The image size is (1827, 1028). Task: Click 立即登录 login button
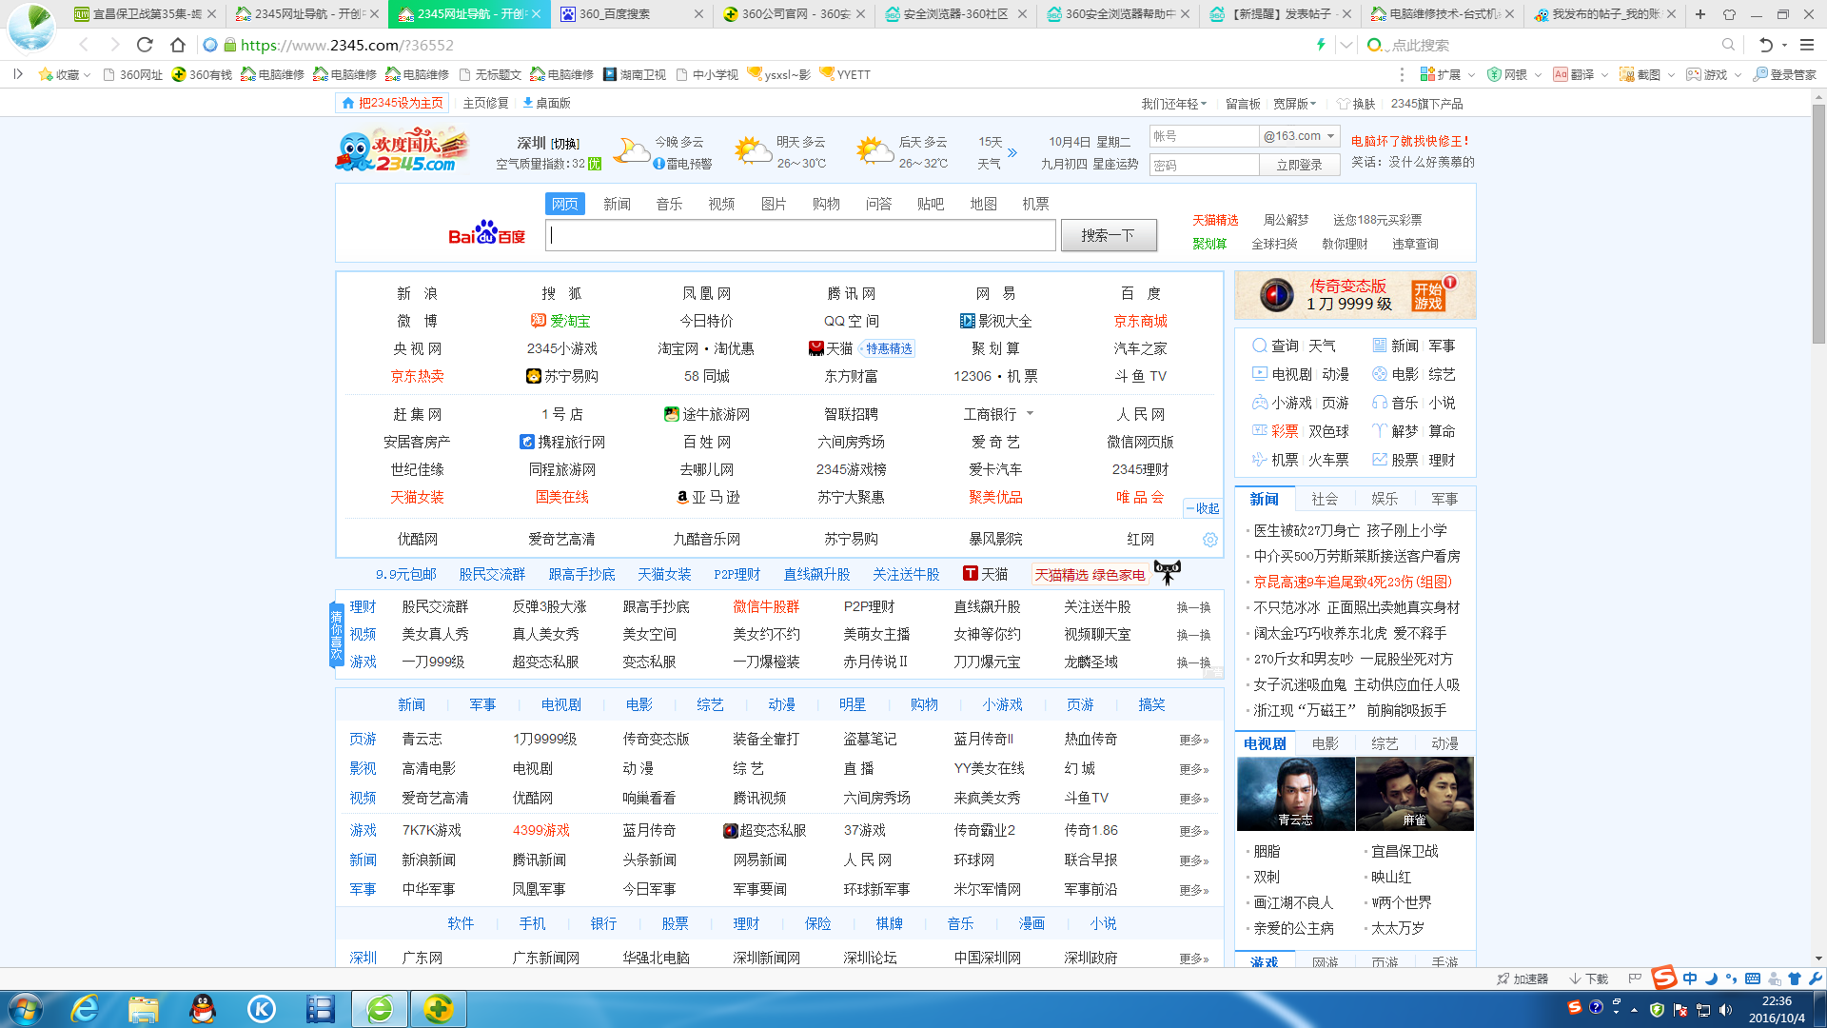tap(1300, 165)
